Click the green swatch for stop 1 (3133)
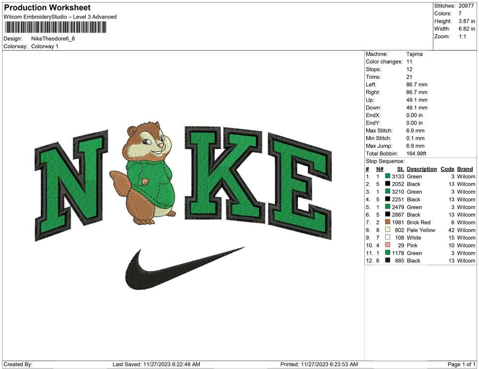479x369 pixels. pyautogui.click(x=388, y=176)
